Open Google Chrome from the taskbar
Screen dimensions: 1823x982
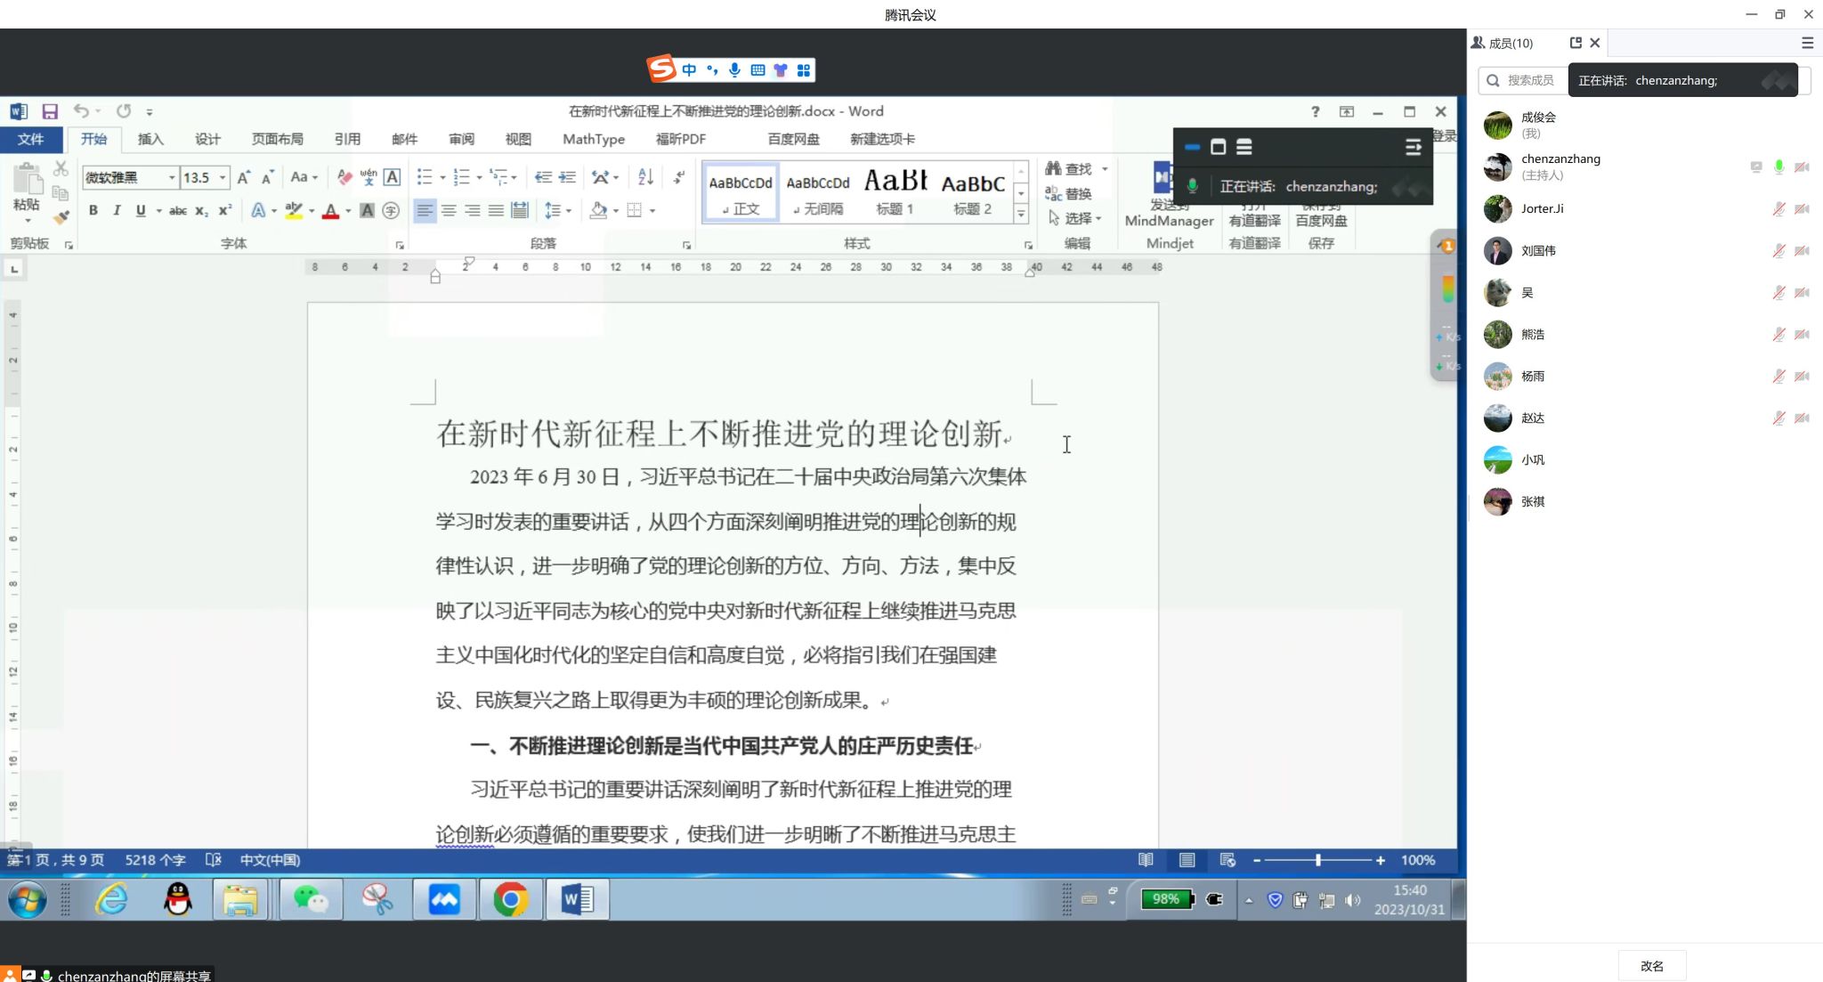(510, 899)
